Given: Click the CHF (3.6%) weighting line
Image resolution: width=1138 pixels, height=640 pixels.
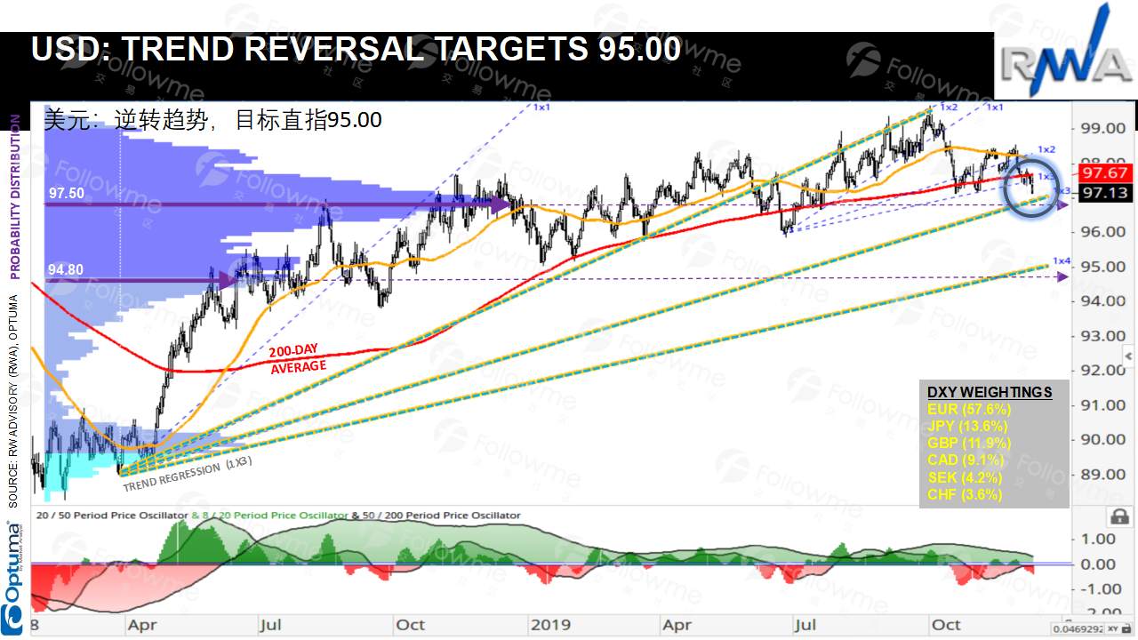Looking at the screenshot, I should point(965,494).
